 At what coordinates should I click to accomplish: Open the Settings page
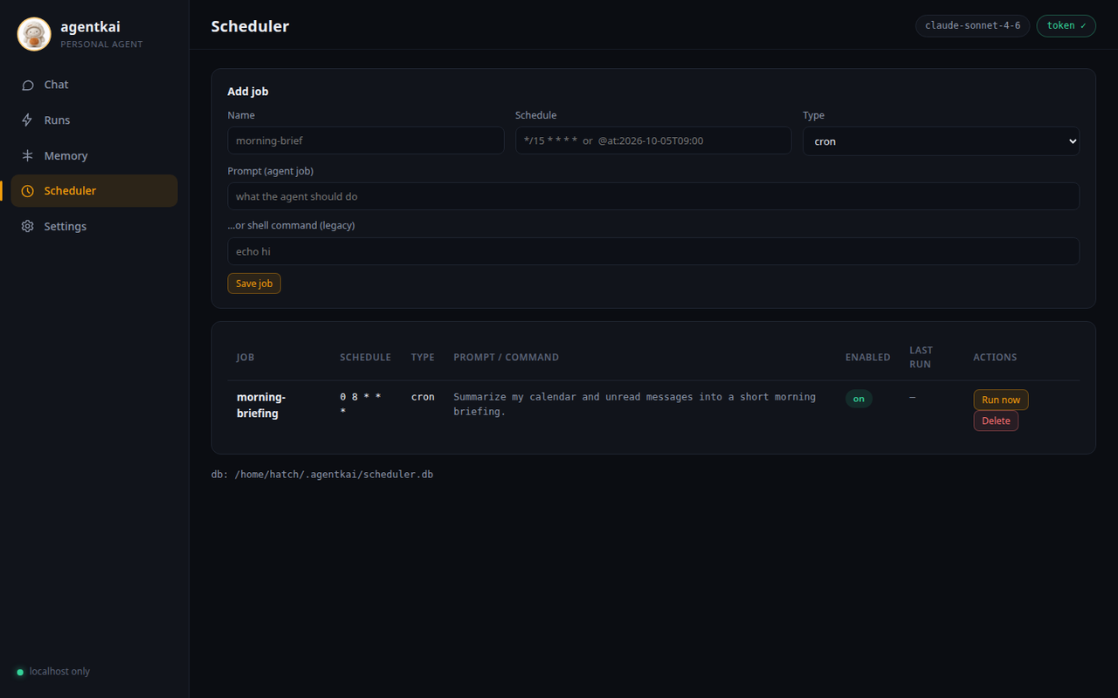pyautogui.click(x=94, y=226)
